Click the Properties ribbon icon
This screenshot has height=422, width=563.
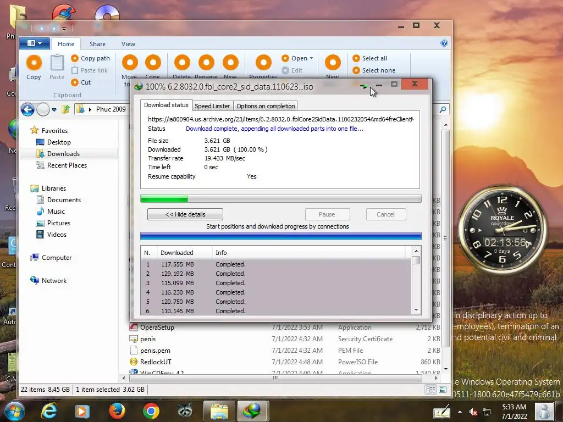pos(263,63)
